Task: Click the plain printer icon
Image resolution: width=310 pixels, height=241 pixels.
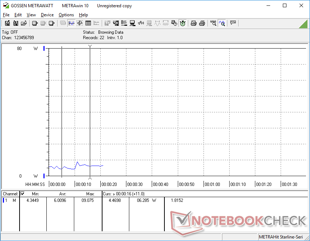Action: click(202, 23)
